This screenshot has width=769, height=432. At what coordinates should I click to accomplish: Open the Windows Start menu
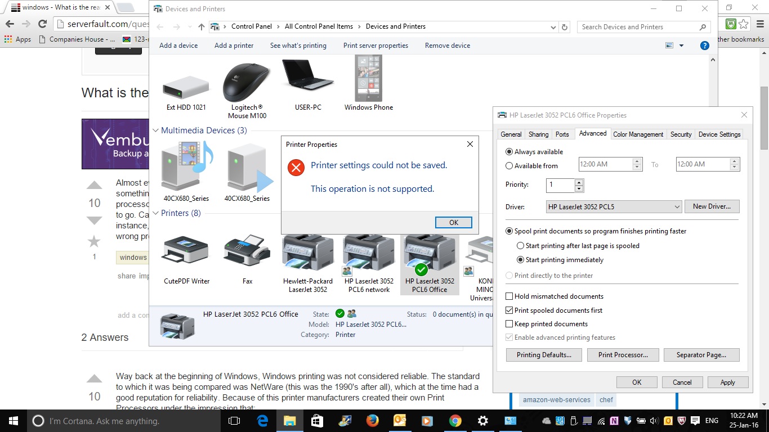pos(14,421)
